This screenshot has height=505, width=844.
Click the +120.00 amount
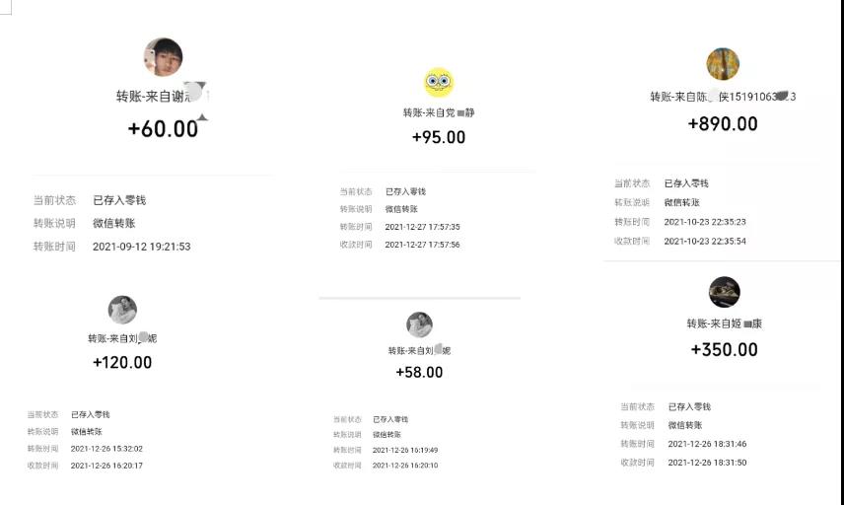122,362
